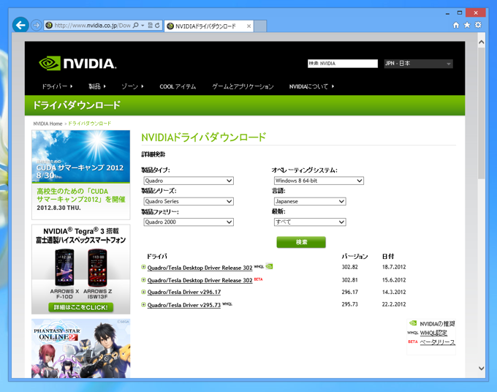Click version cell 296.17
Image resolution: width=497 pixels, height=392 pixels.
coord(349,292)
